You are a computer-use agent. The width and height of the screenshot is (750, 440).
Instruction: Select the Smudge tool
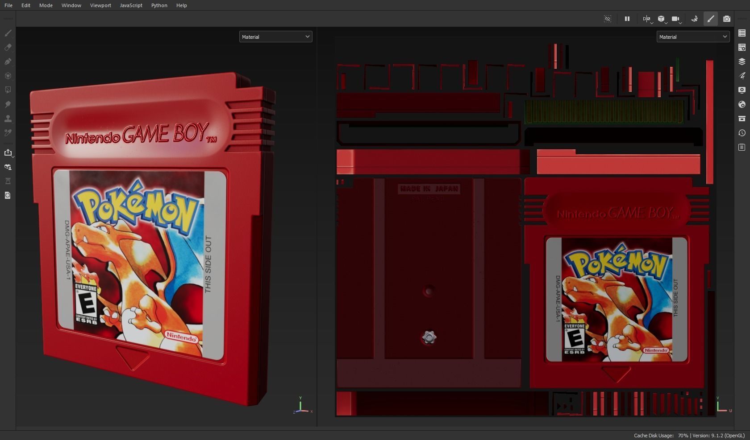8,104
